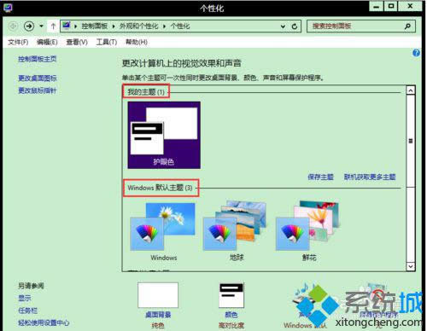
Task: Click the 保存主题 link
Action: pos(320,177)
